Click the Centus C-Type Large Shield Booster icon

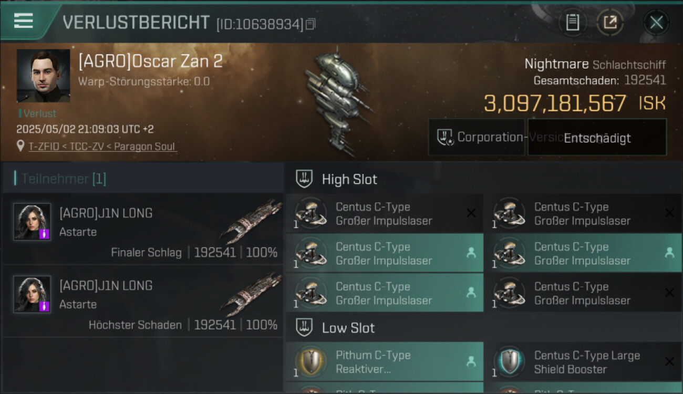point(509,361)
